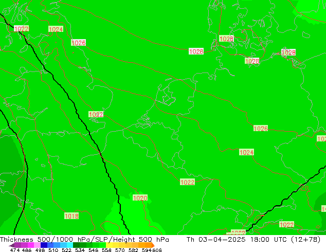Click the legend value 474
The height and width of the screenshot is (252, 326).
15,250
